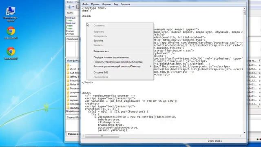Click the Стр 6, стлб 1 status text

pos(215,141)
